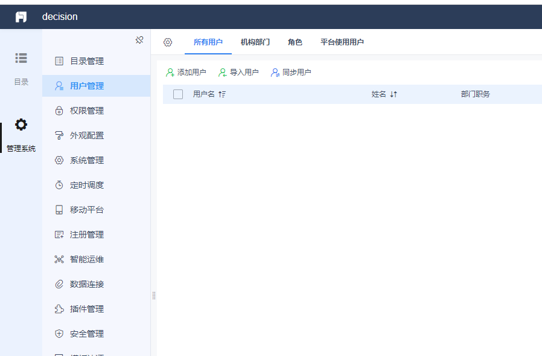Click the 部门职务 column header
542x356 pixels.
point(475,94)
